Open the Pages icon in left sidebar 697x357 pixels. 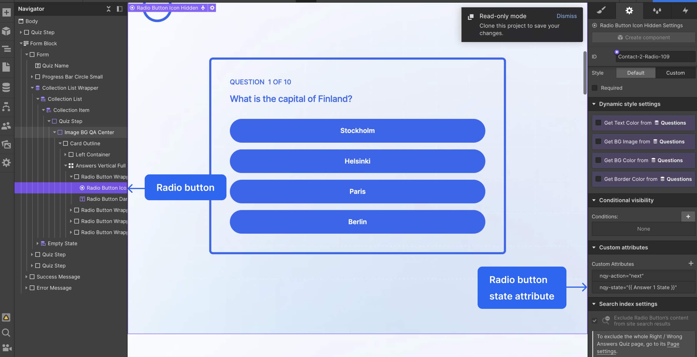pos(6,67)
